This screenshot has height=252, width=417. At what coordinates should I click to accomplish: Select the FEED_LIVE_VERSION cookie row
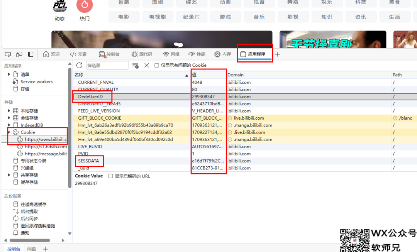245,111
